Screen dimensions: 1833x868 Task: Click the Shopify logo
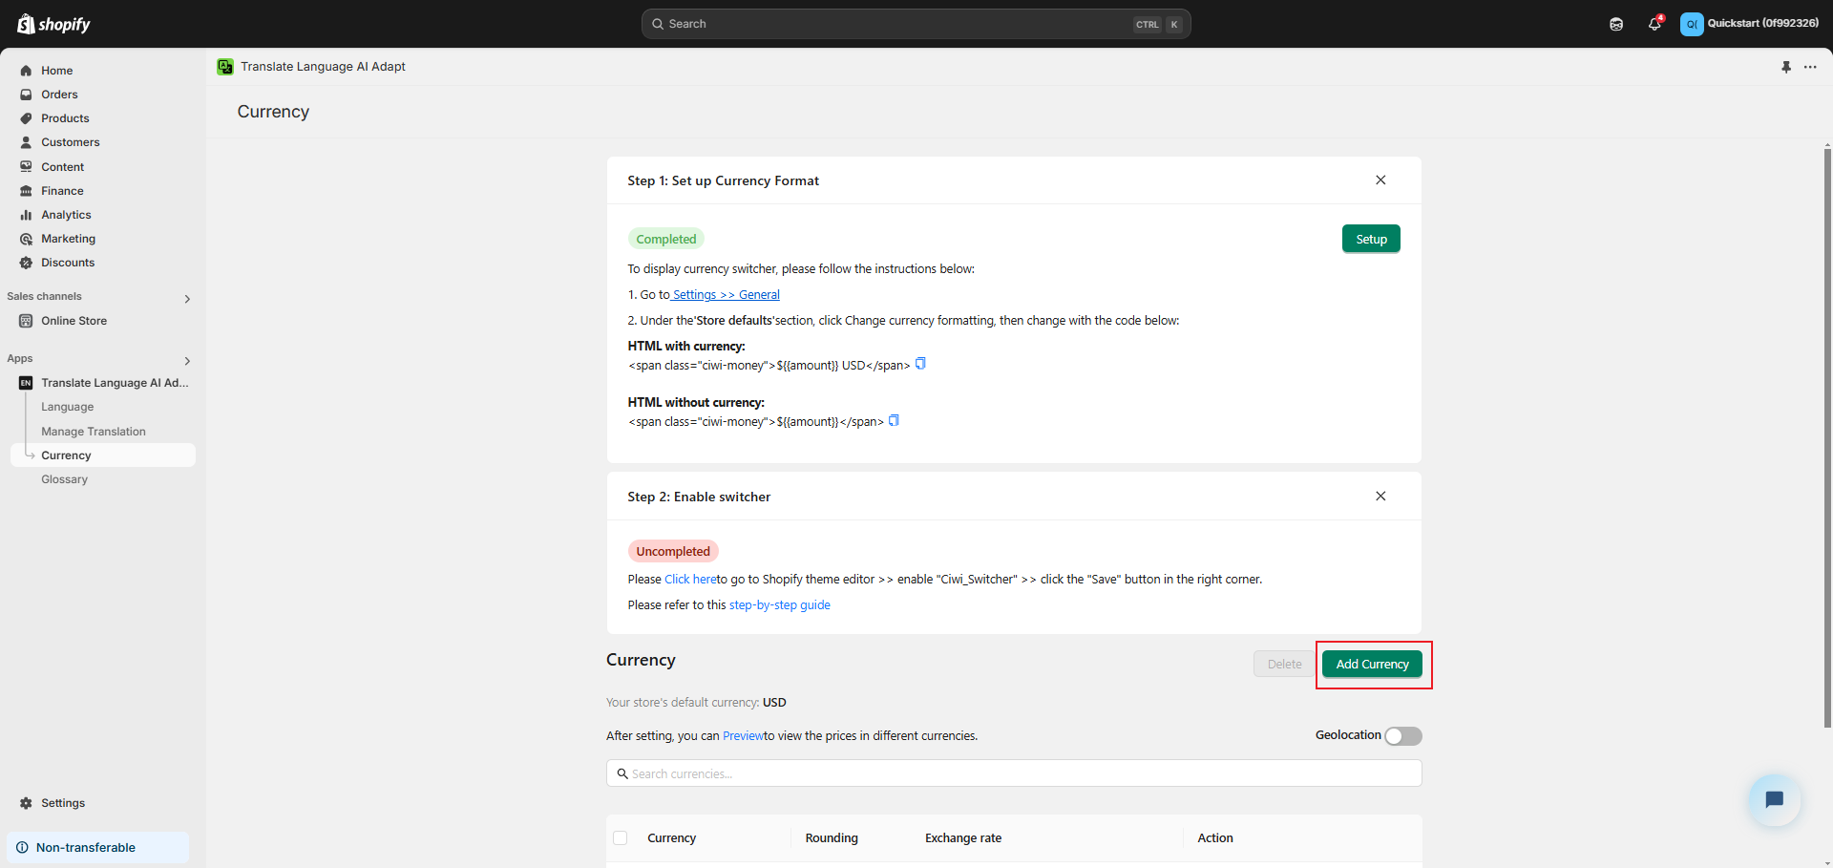tap(54, 24)
